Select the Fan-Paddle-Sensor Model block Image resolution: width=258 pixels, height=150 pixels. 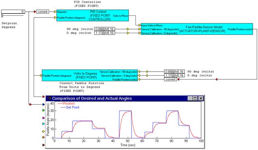tap(197, 29)
